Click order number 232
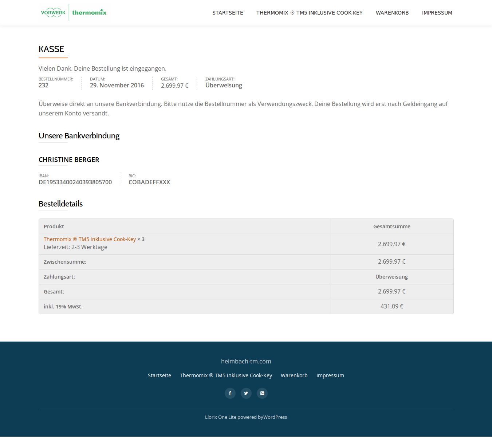The height and width of the screenshot is (437, 492). (44, 85)
